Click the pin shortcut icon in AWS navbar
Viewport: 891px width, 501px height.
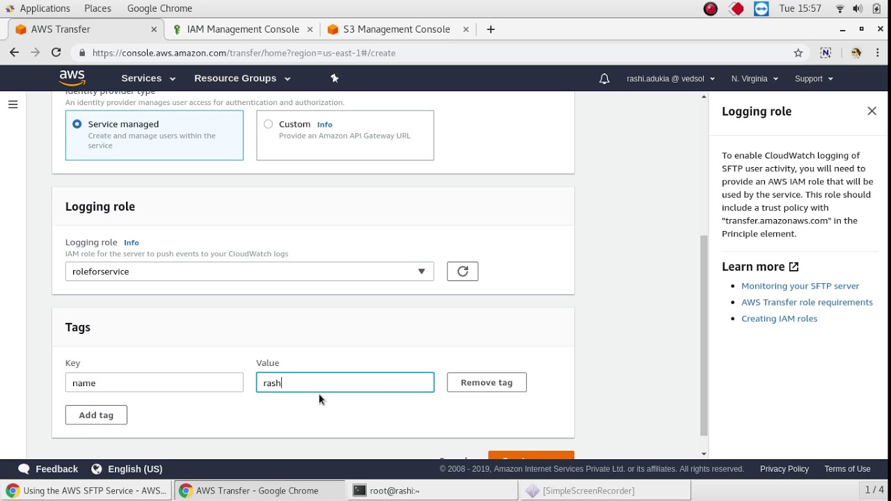334,78
